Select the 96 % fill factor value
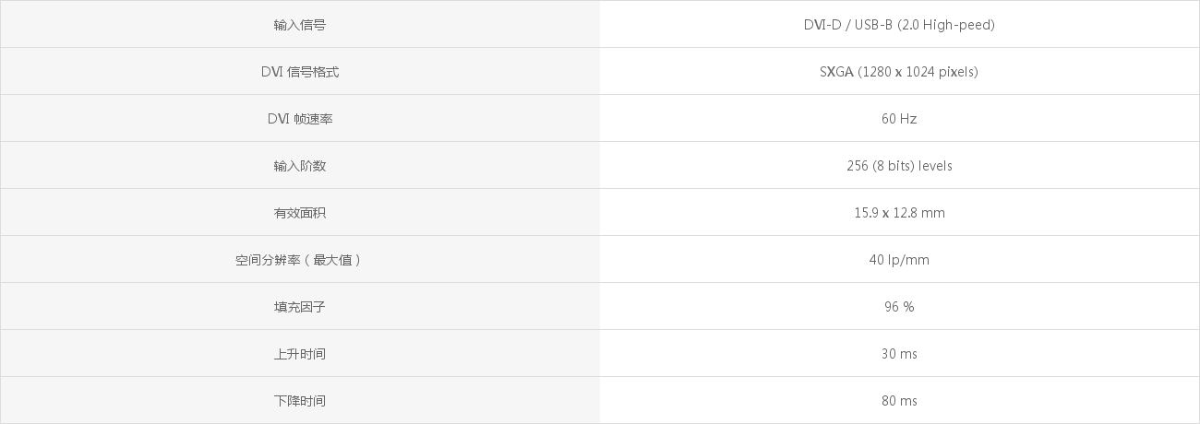This screenshot has height=424, width=1200. click(899, 307)
